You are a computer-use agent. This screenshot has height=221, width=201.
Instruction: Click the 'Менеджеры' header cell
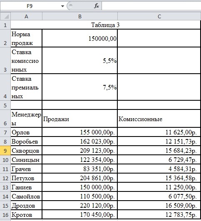(26, 119)
